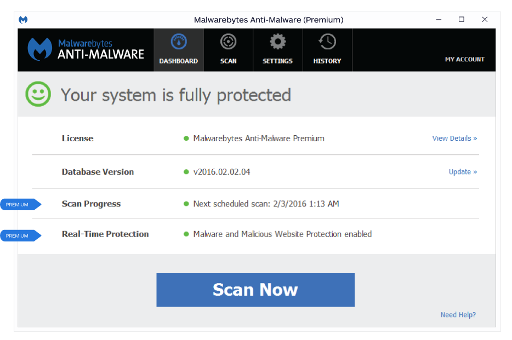The width and height of the screenshot is (512, 340).
Task: Click the Malwarebytes icon in the title bar
Action: (x=23, y=20)
